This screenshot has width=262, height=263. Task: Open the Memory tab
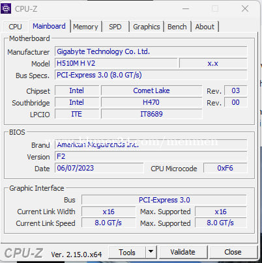click(85, 27)
